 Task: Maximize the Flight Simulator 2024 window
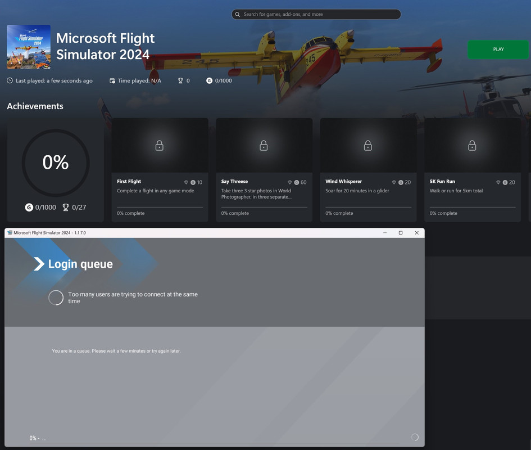click(x=401, y=233)
